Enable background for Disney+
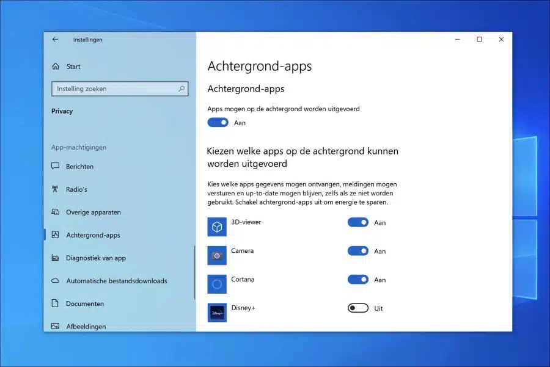550x367 pixels. coord(358,308)
